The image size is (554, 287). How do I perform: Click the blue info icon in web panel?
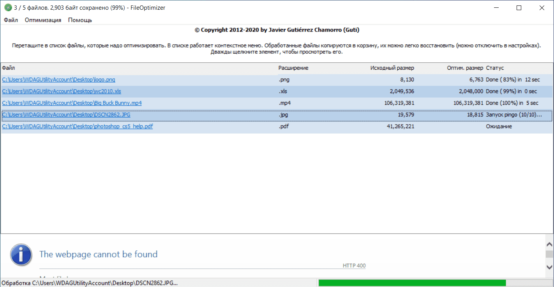click(x=21, y=255)
